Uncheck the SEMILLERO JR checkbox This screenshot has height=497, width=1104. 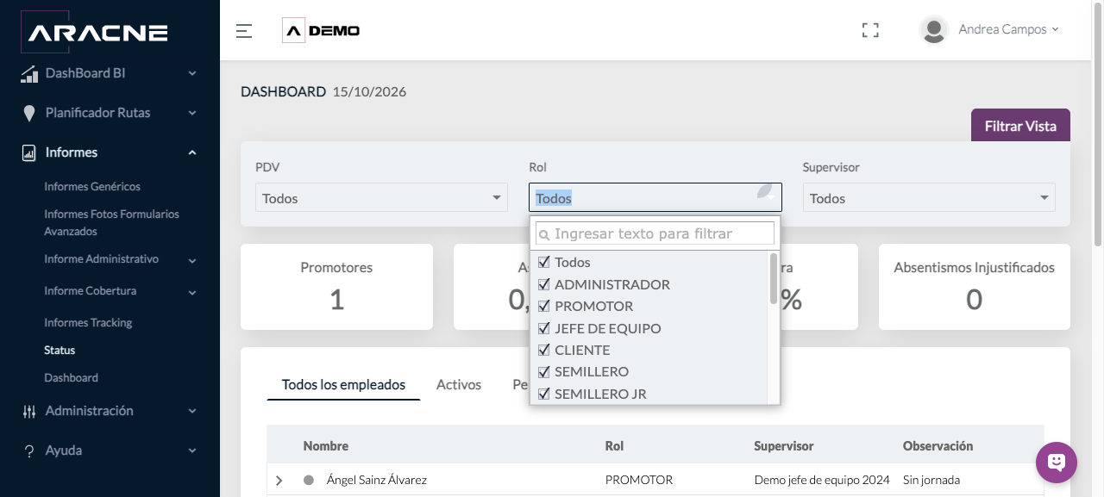tap(544, 394)
